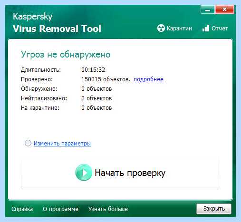The width and height of the screenshot is (241, 222).
Task: Minimize the Kaspersky window
Action: pyautogui.click(x=208, y=10)
